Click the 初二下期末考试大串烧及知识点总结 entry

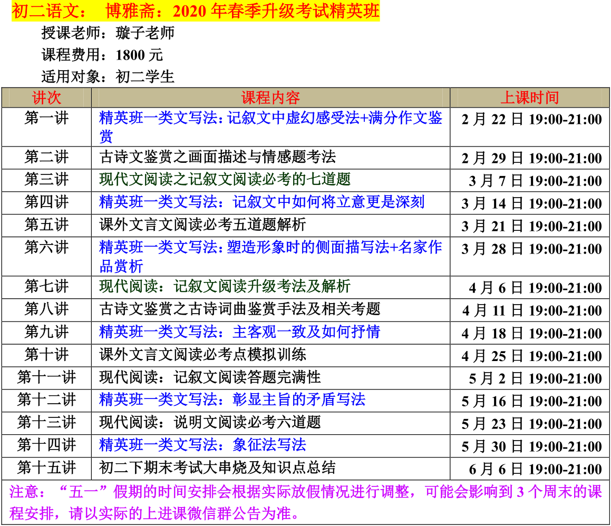(x=217, y=467)
